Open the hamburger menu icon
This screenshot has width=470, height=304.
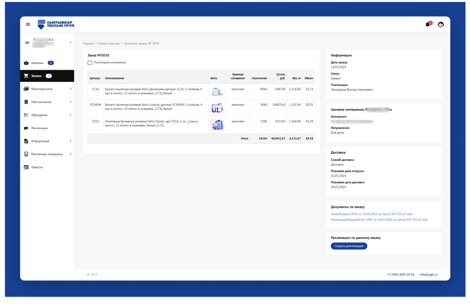(28, 24)
